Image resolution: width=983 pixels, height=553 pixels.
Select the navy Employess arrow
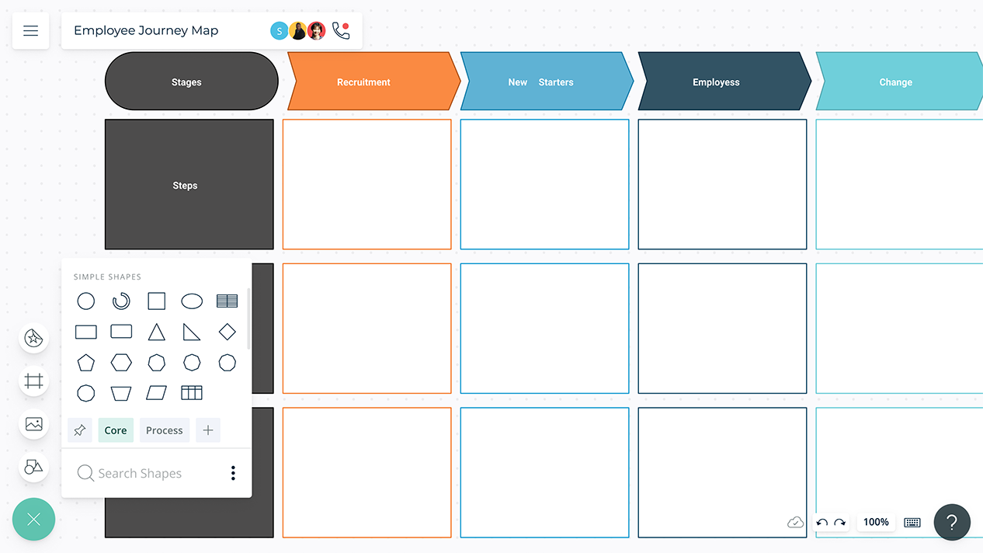click(x=724, y=82)
